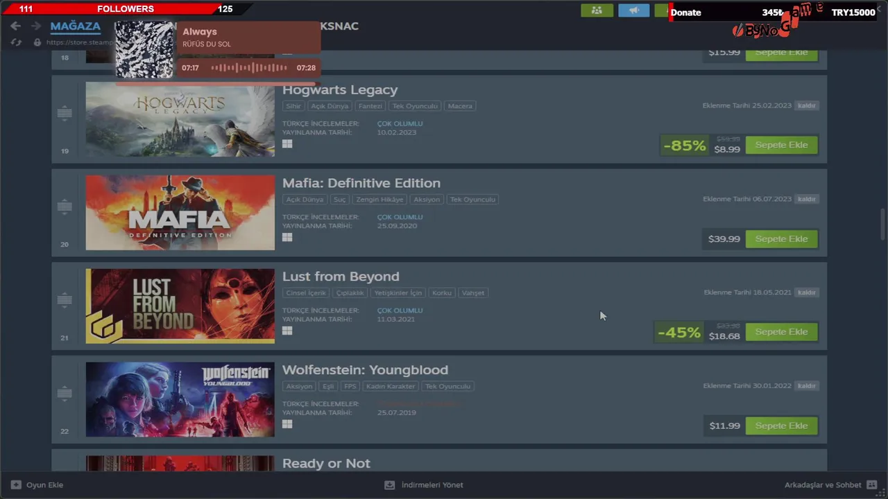The width and height of the screenshot is (888, 499).
Task: Click the -45% discount on Lust from Beyond
Action: (678, 333)
